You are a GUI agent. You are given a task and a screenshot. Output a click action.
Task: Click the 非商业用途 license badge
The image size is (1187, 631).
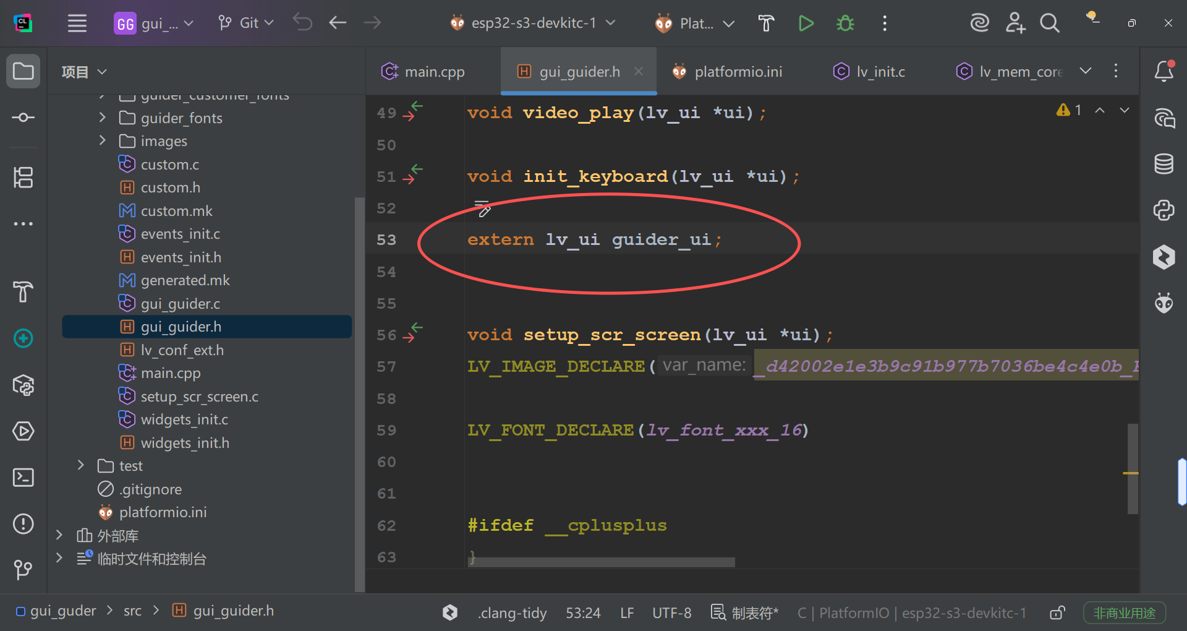click(x=1125, y=613)
